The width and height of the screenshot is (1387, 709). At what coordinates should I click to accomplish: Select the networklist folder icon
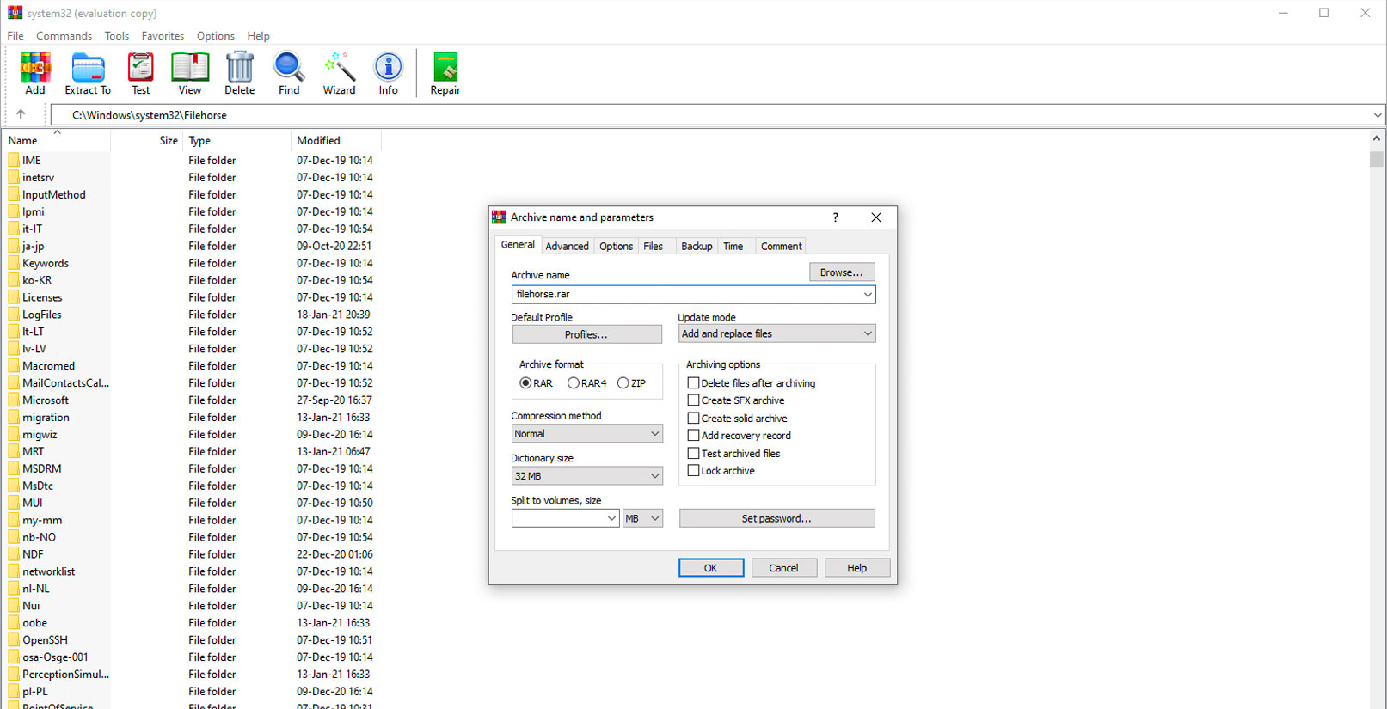click(x=14, y=571)
